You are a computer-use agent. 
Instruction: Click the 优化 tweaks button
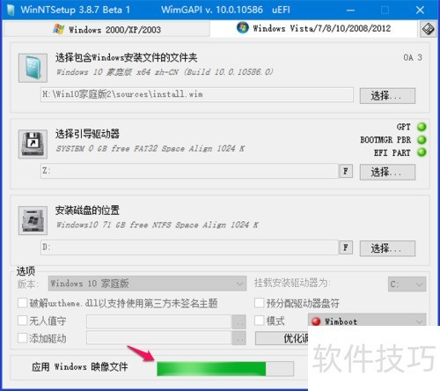(x=282, y=338)
